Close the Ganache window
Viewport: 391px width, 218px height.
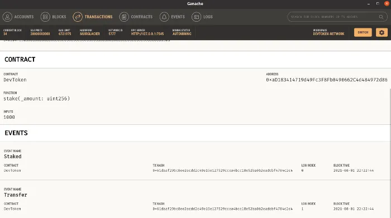(x=387, y=3)
